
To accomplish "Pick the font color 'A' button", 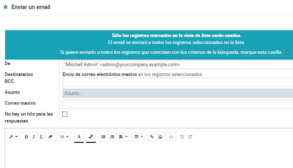I will coord(79,137).
